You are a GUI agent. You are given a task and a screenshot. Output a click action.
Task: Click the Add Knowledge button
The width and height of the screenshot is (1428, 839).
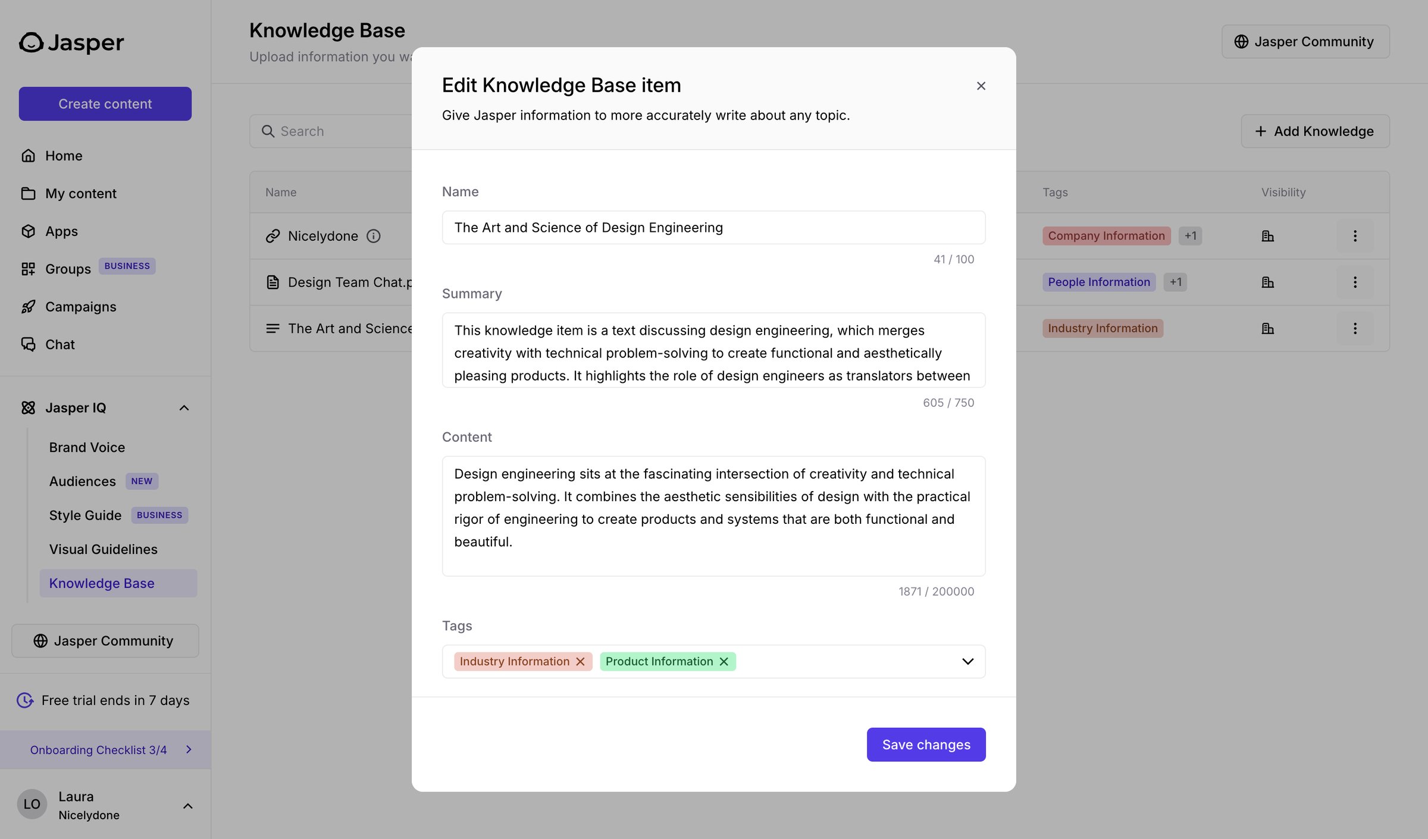click(x=1315, y=131)
